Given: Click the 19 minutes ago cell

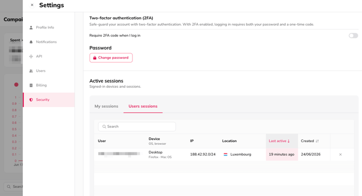Looking at the screenshot, I should (x=282, y=155).
